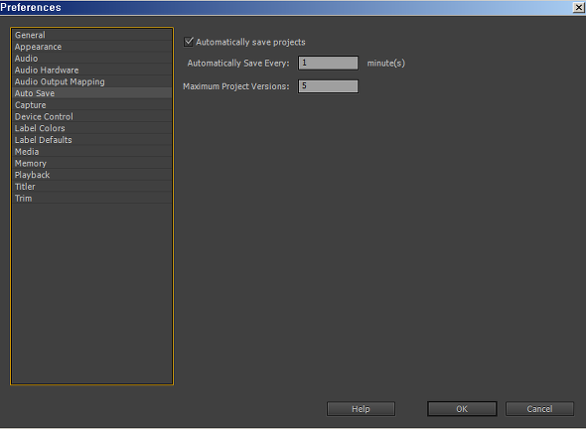Select Trim preferences category
The height and width of the screenshot is (429, 586).
(92, 198)
